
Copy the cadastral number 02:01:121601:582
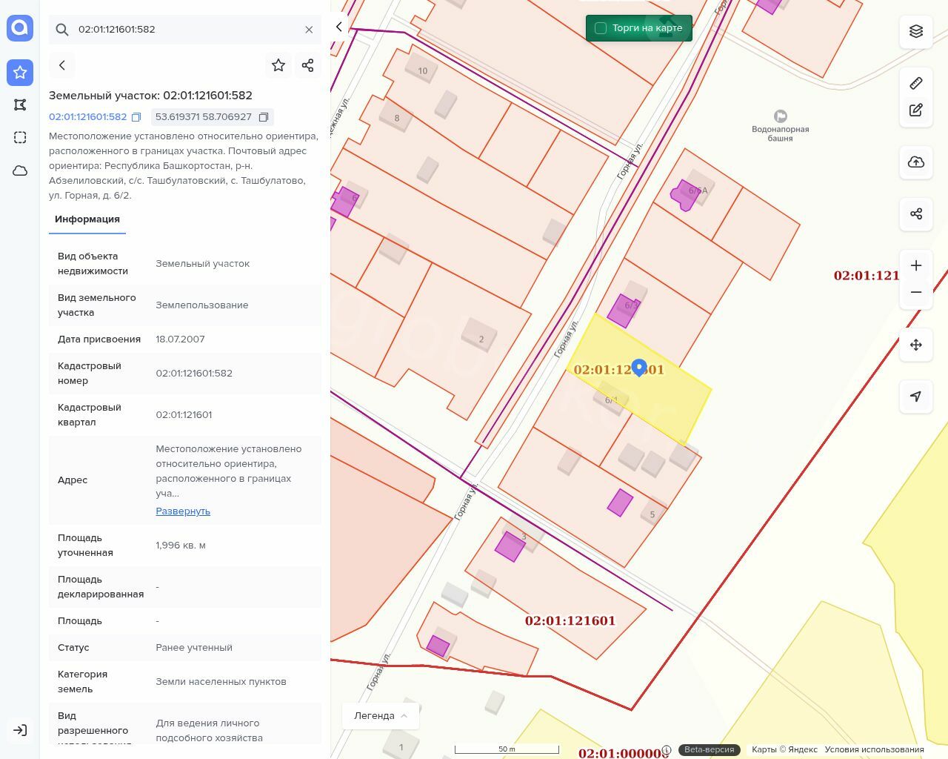[x=136, y=117]
